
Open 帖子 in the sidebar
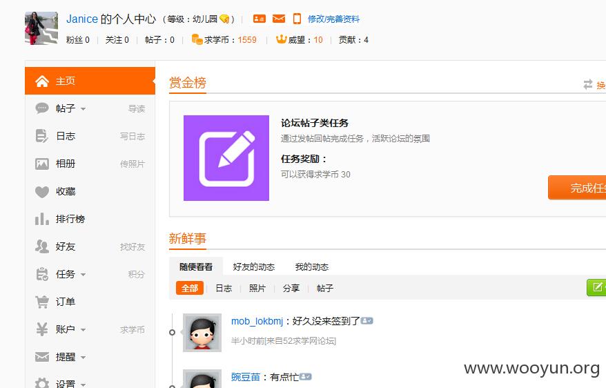[66, 108]
